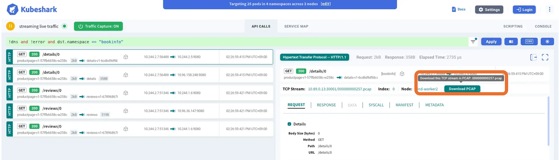Open the REQUEST tab
559x160 pixels.
tap(296, 105)
